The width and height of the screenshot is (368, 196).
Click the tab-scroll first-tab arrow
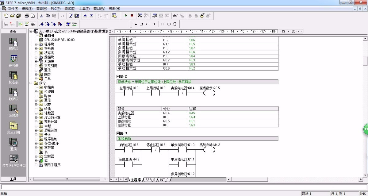point(112,179)
